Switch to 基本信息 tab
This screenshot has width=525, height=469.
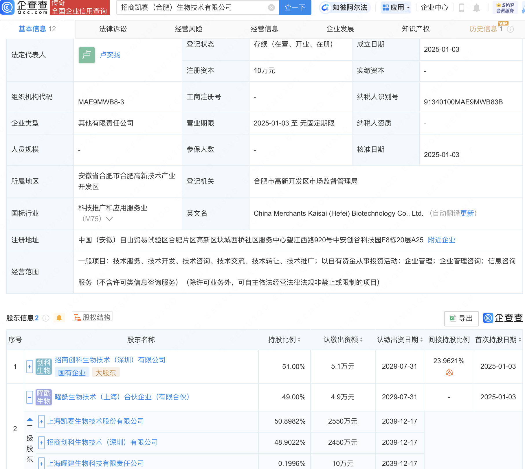point(37,29)
